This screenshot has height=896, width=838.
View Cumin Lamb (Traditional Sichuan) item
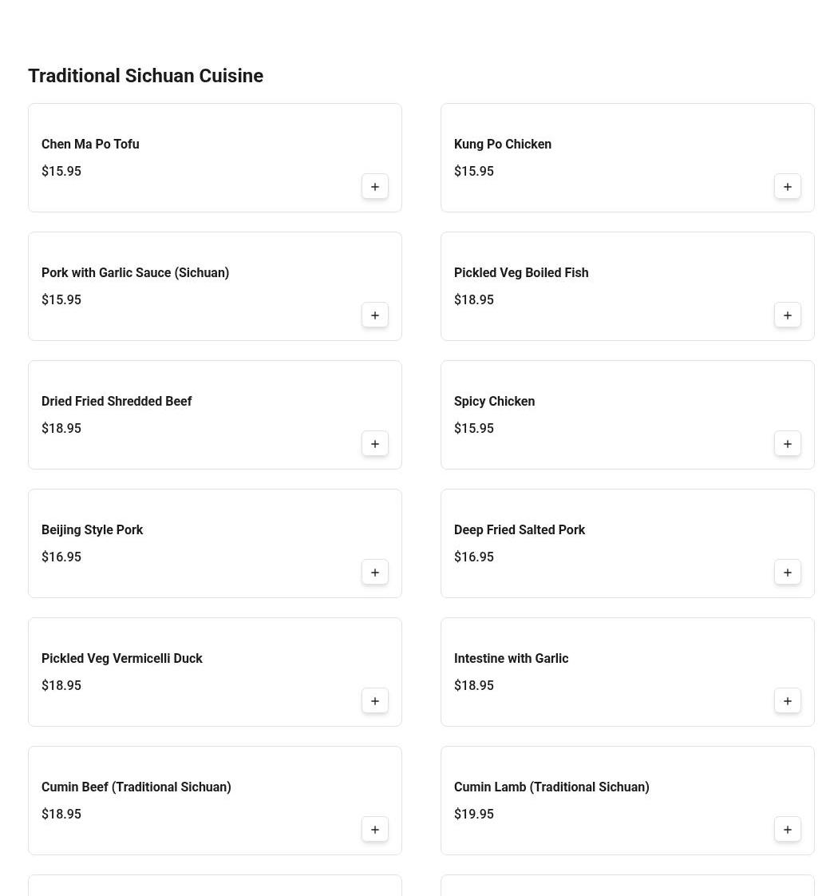tap(551, 787)
